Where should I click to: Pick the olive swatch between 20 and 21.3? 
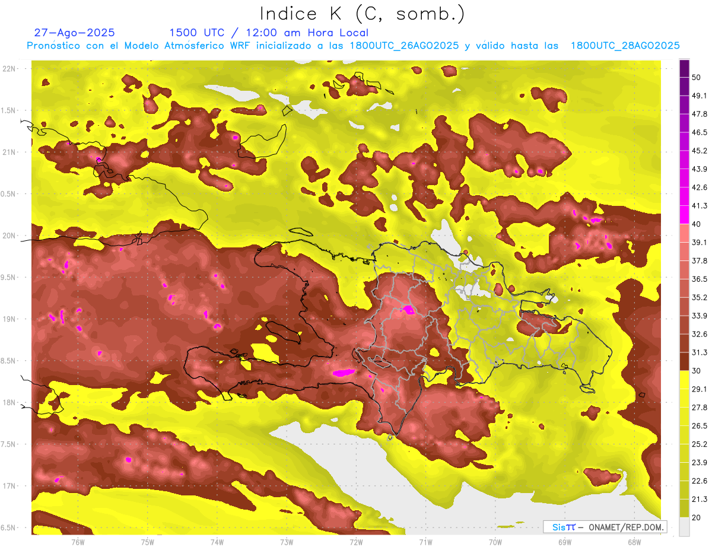(x=684, y=508)
